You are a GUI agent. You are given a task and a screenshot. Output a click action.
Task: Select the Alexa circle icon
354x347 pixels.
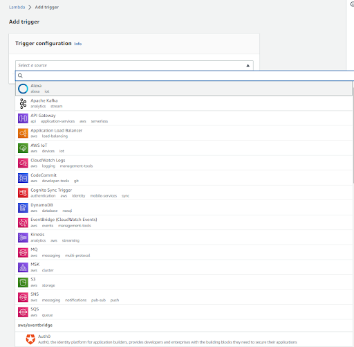point(23,89)
